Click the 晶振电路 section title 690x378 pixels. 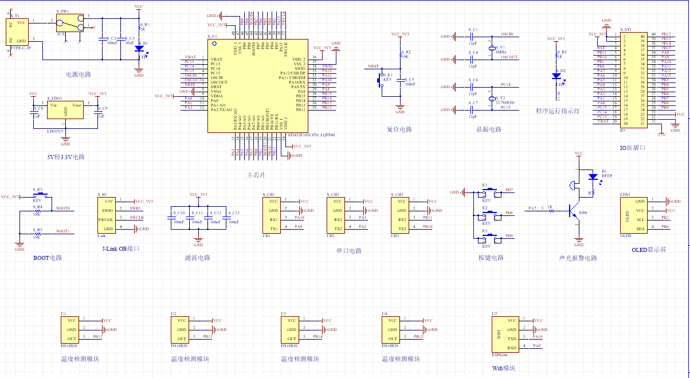pos(489,129)
